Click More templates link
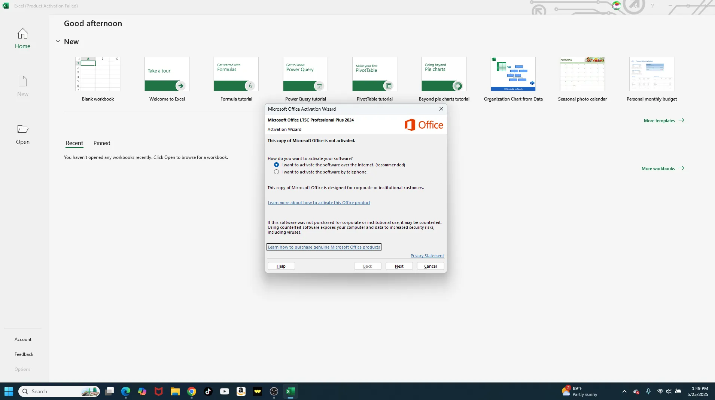 (x=664, y=120)
